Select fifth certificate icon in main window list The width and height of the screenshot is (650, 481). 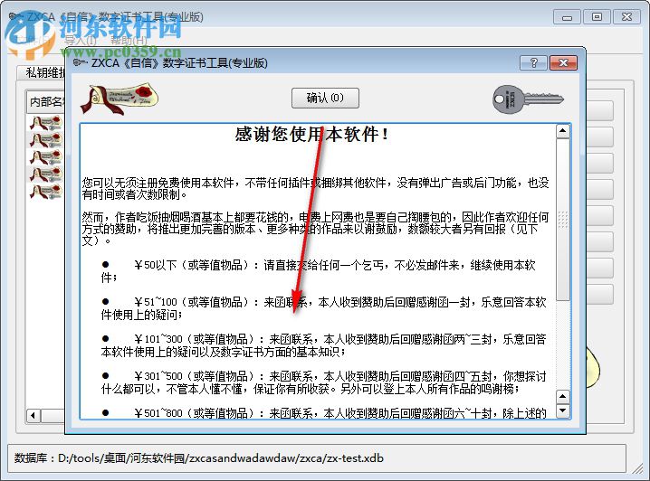(45, 192)
